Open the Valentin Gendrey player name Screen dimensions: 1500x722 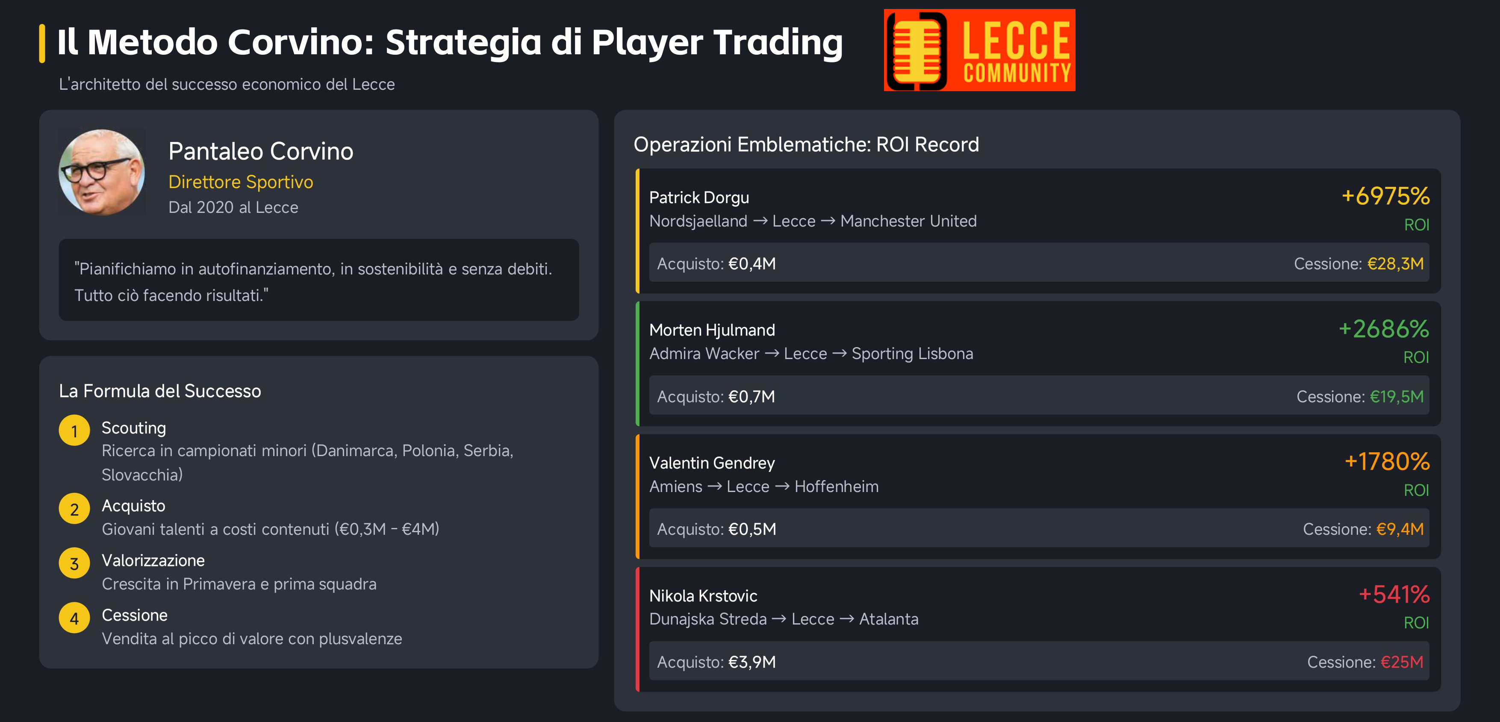pos(712,463)
